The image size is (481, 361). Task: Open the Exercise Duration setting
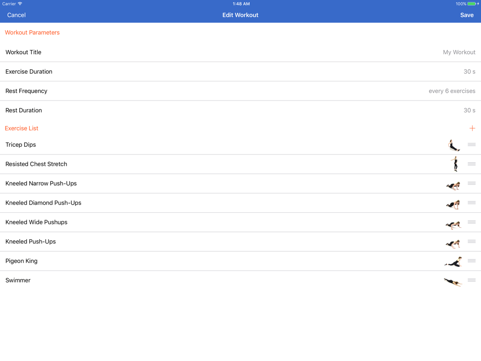[x=240, y=72]
